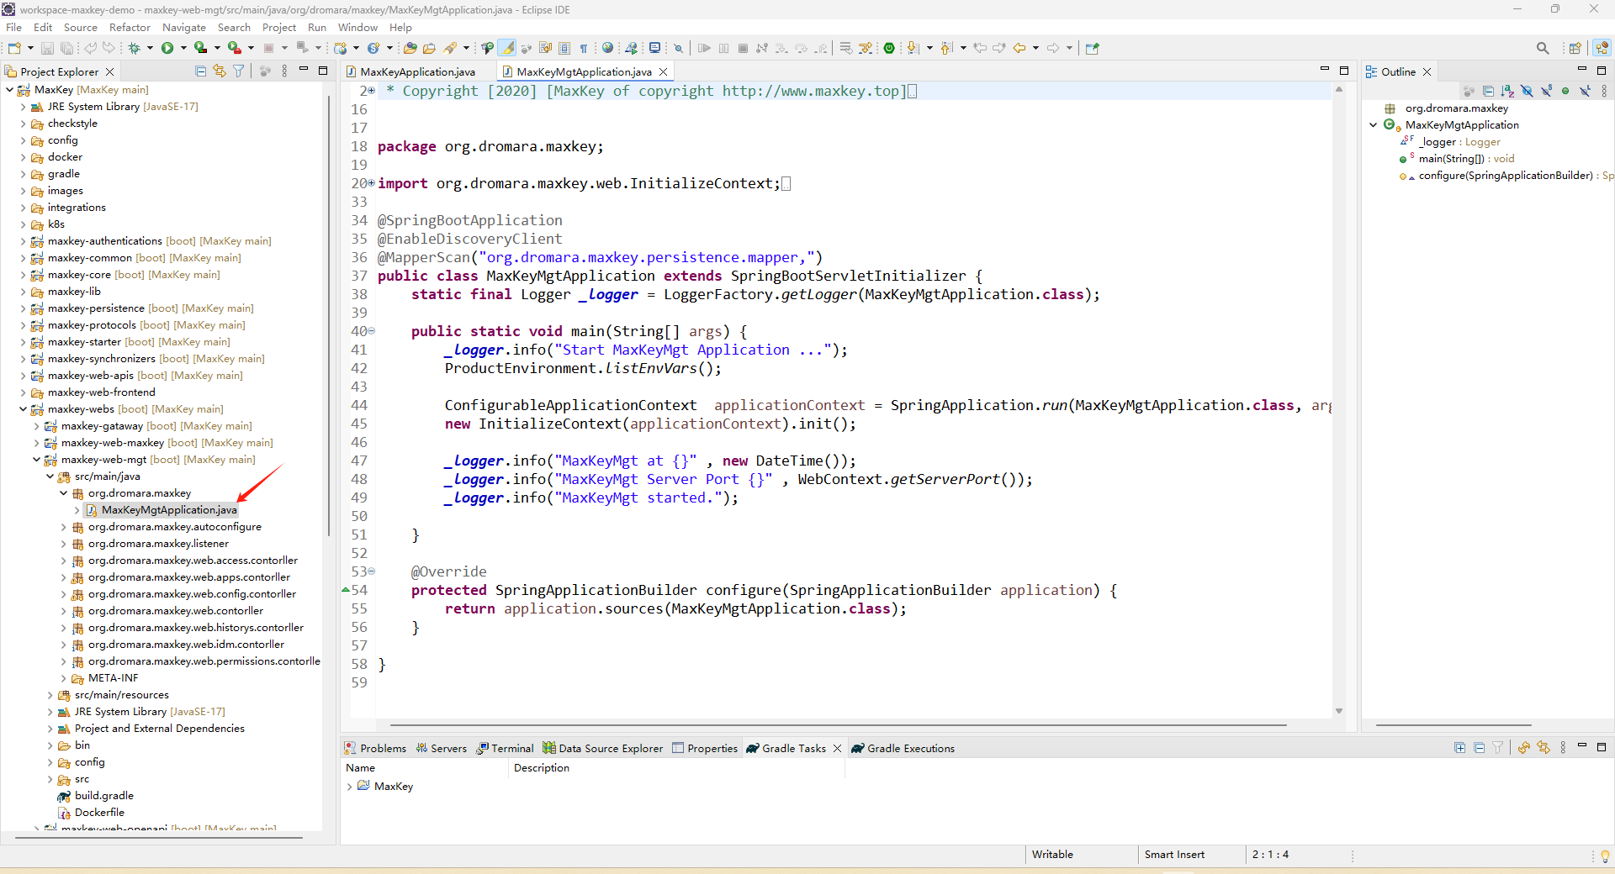
Task: Click the editor vertical scrollbar down arrow
Action: pyautogui.click(x=1339, y=711)
